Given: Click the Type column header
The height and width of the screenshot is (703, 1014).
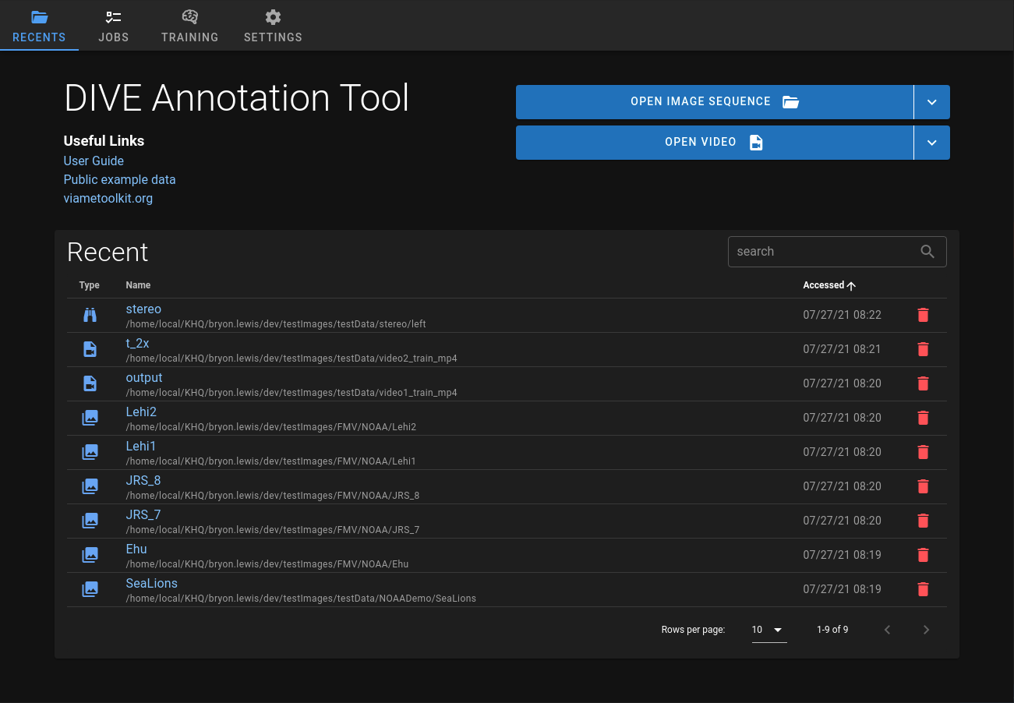Looking at the screenshot, I should coord(90,285).
